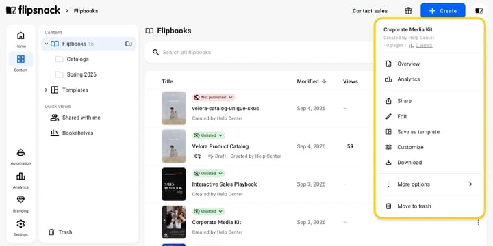Click Sep 3, 2026 date for Interactive Sales Playbook
This screenshot has width=493, height=246.
tap(311, 184)
